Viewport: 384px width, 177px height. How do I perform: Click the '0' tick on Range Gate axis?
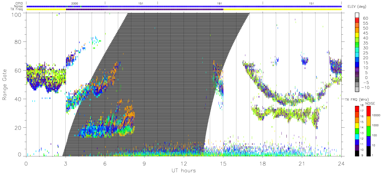[x=19, y=155]
